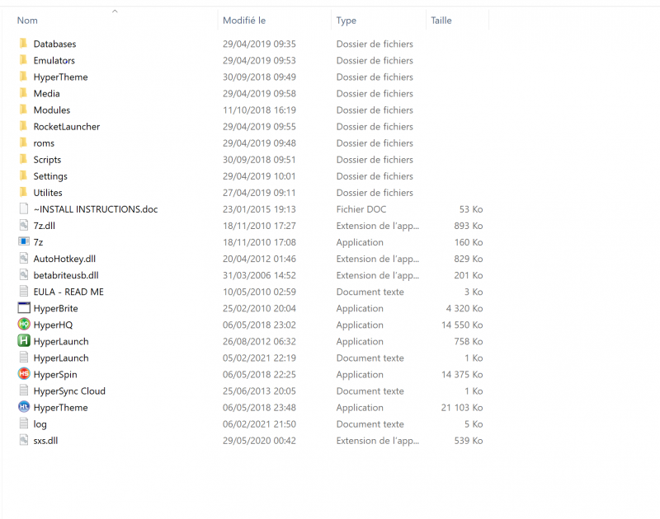Select the EULA - READ ME file name
Viewport: 660px width, 519px height.
(68, 292)
